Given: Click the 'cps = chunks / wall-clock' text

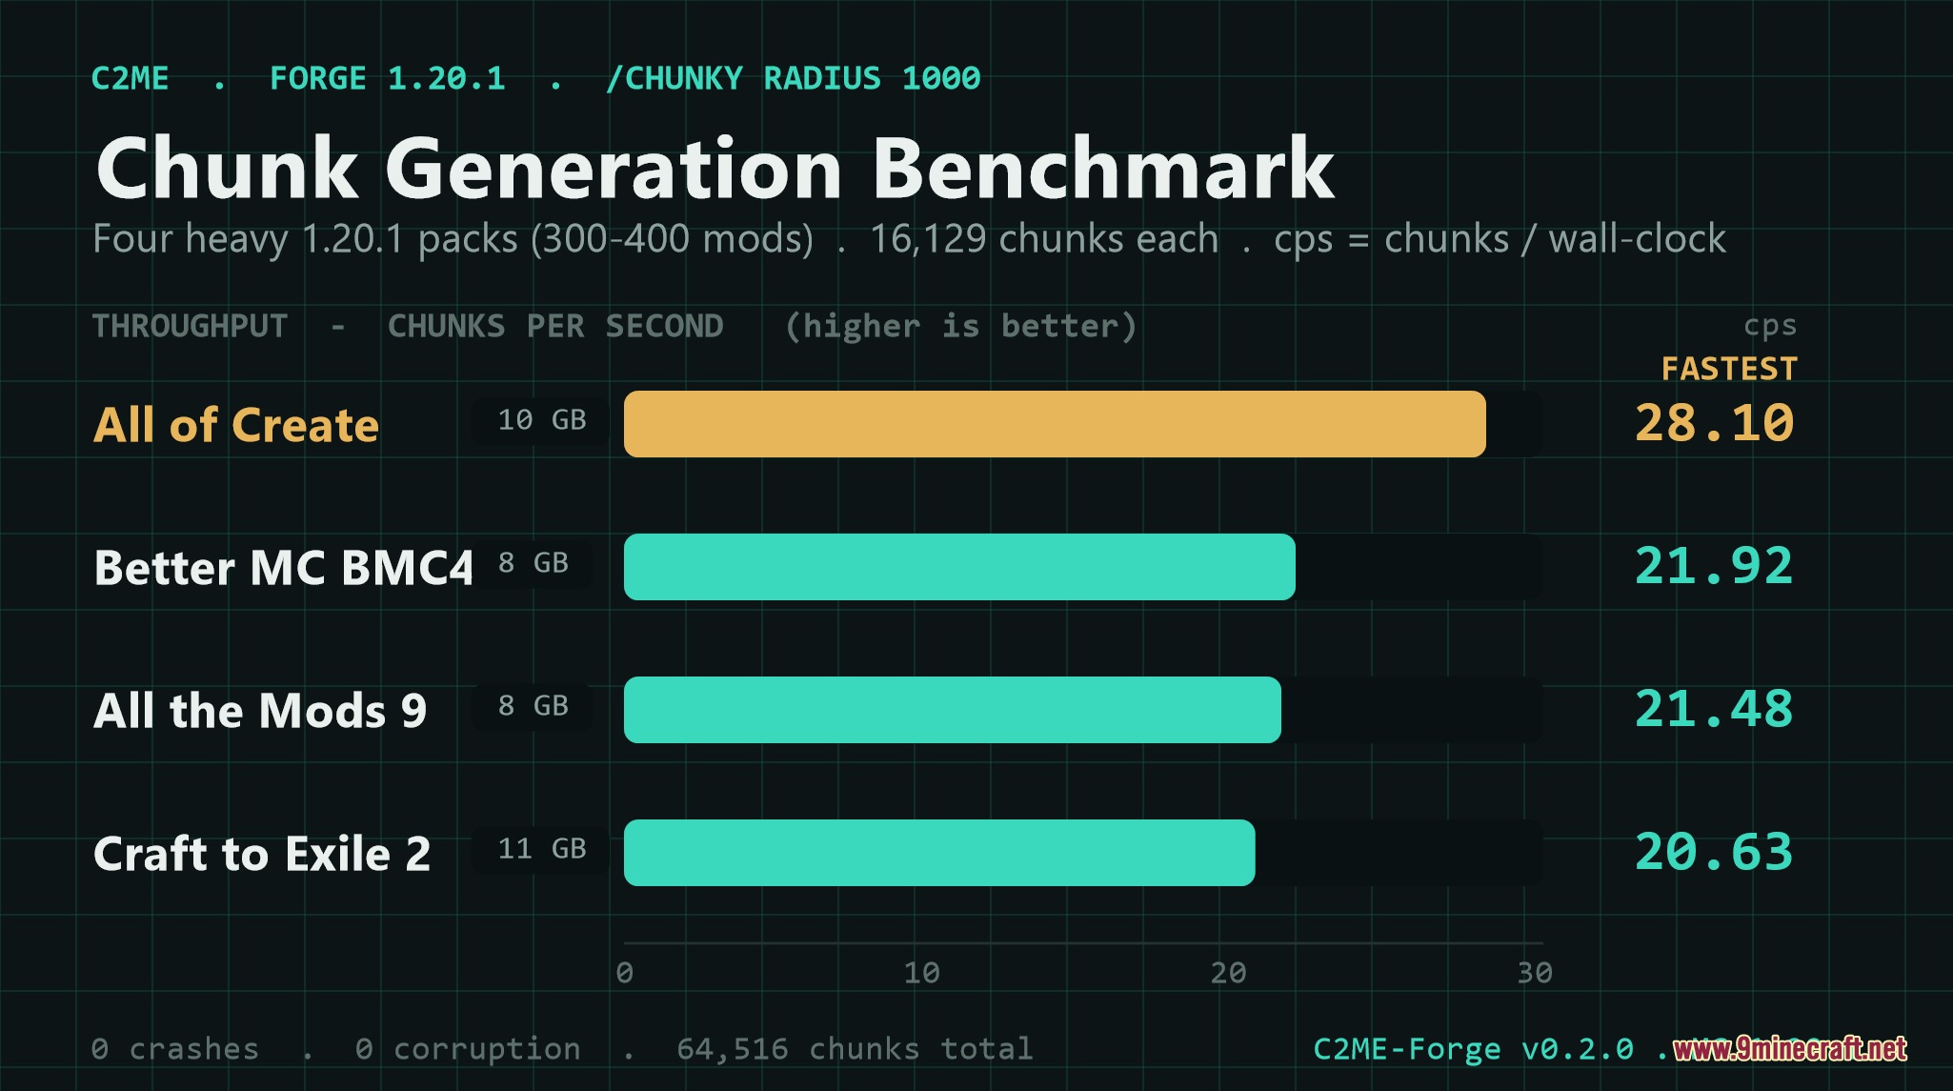Looking at the screenshot, I should [x=1500, y=239].
